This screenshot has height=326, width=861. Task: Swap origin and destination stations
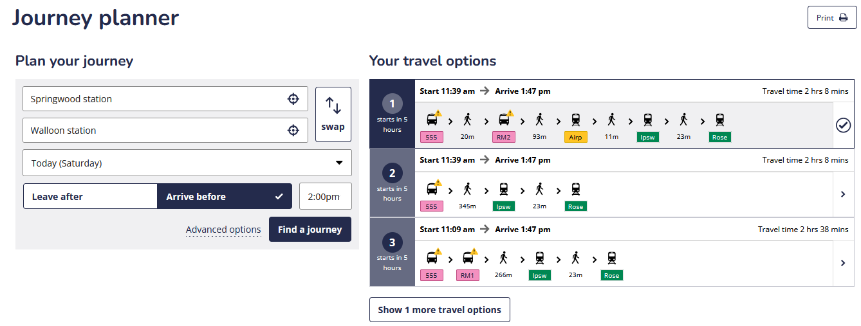(x=333, y=114)
